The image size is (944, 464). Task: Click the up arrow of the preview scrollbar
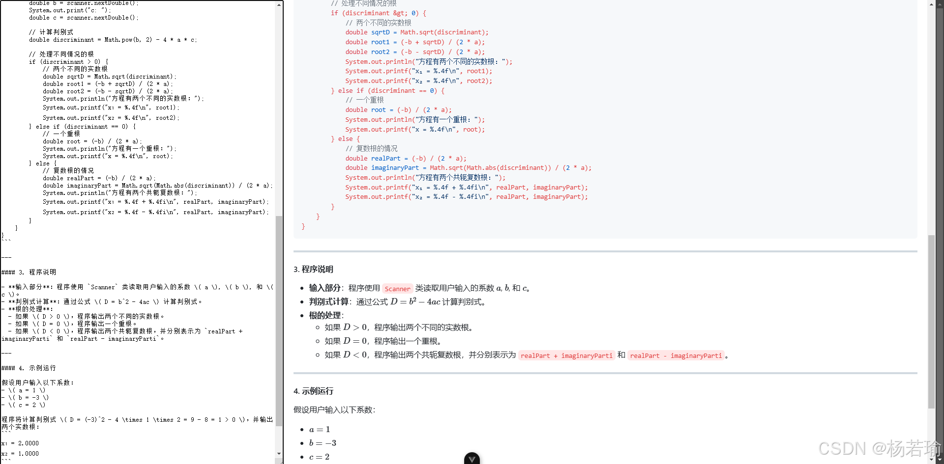tap(931, 4)
